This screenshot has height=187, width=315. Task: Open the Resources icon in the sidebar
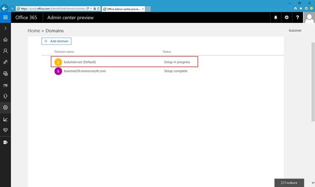coord(5,74)
